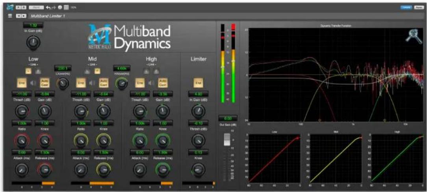Click the dim link button under Mid
The width and height of the screenshot is (427, 192).
(x=87, y=71)
